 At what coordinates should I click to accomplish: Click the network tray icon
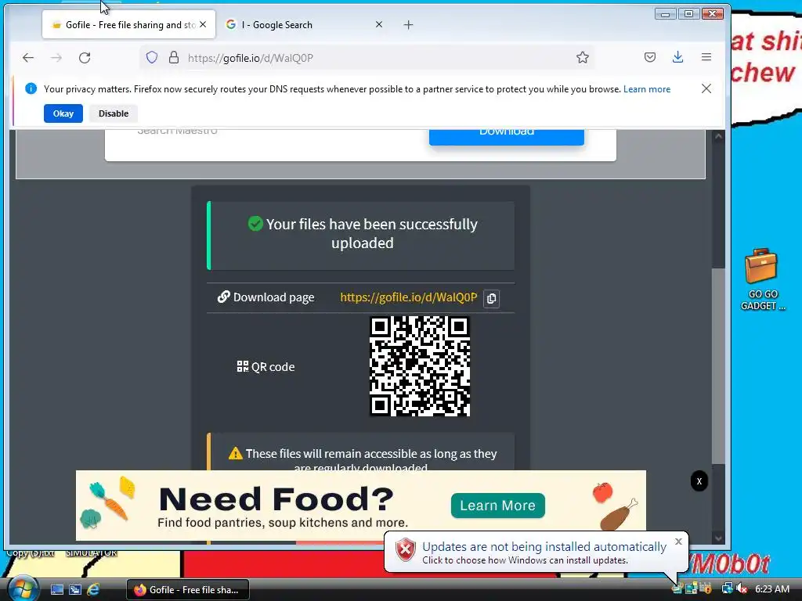[727, 588]
